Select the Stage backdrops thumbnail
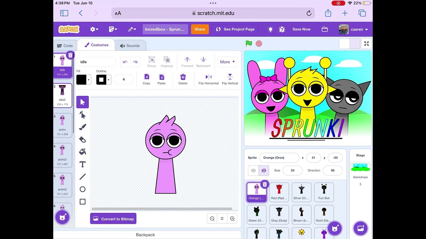The height and width of the screenshot is (239, 426). (x=360, y=167)
